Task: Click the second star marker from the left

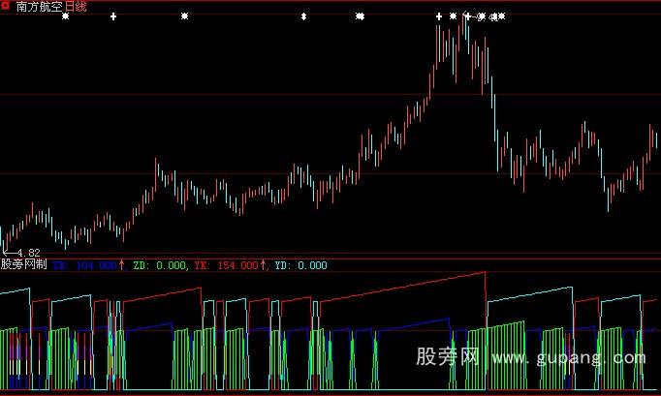Action: coord(185,16)
